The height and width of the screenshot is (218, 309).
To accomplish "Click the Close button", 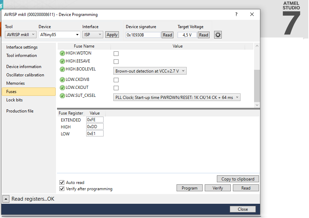I will (243, 209).
